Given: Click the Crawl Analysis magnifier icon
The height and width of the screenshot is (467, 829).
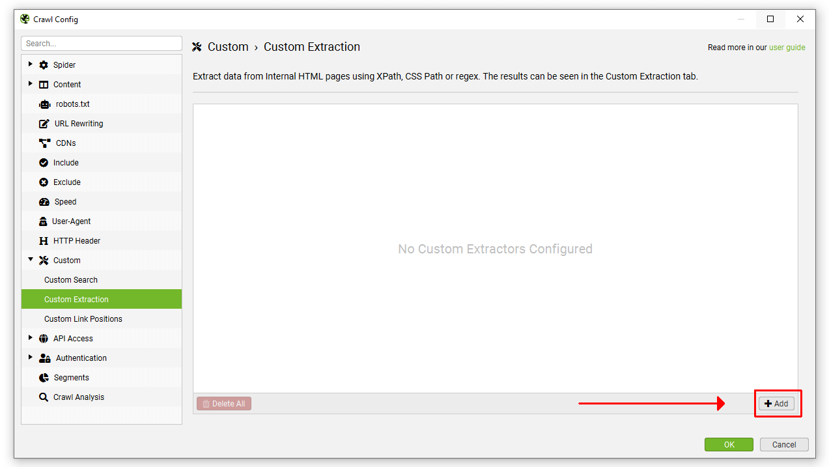Looking at the screenshot, I should (x=44, y=397).
